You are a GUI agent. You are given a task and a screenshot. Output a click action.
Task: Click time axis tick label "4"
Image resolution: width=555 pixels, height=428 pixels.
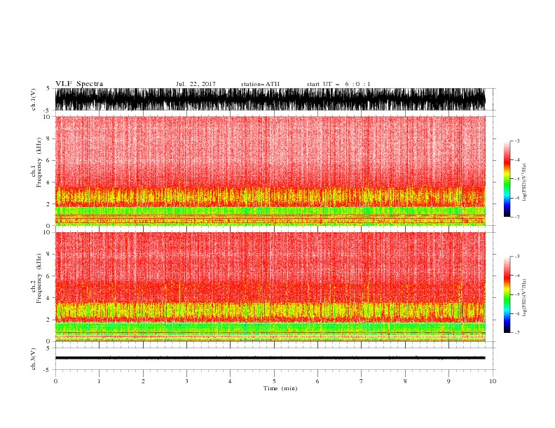click(x=230, y=381)
